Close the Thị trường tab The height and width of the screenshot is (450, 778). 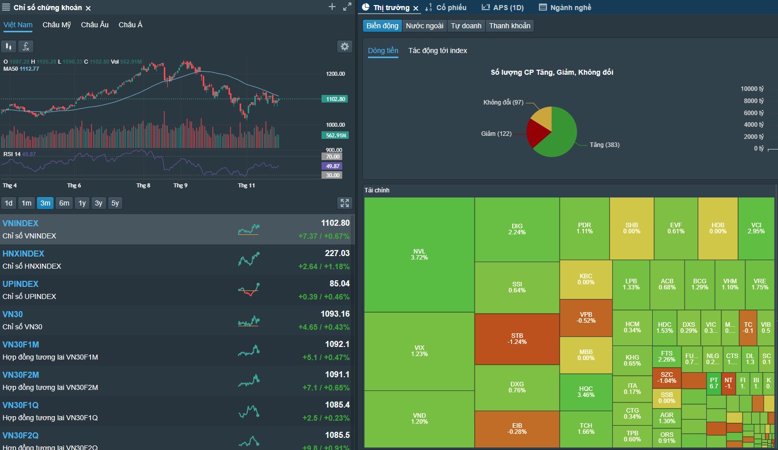click(x=416, y=9)
